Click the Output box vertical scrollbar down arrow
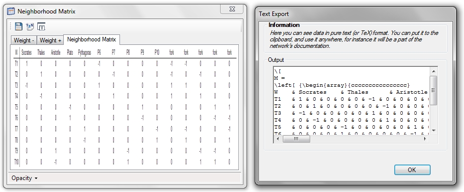 (x=434, y=130)
